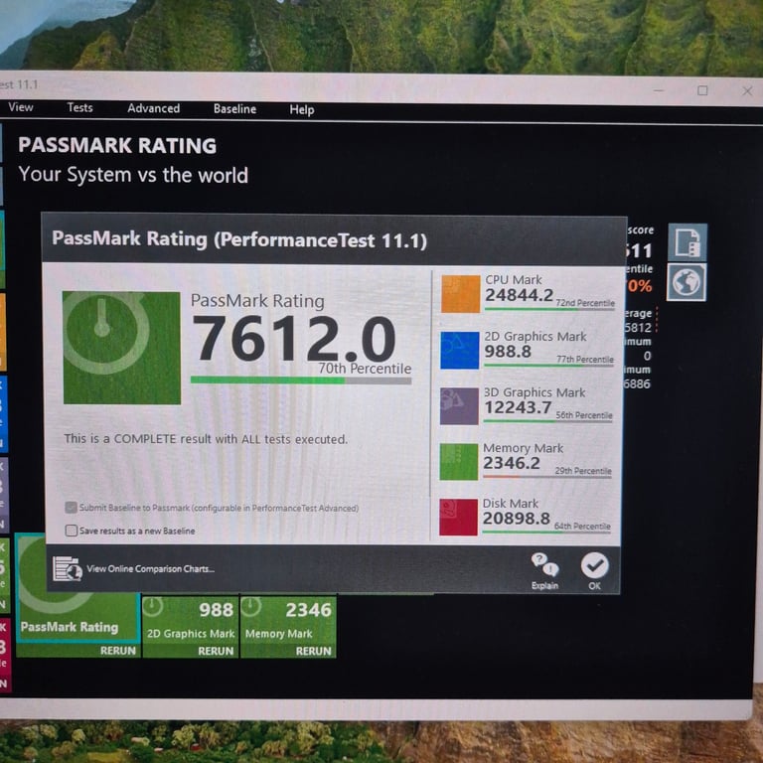The image size is (763, 763).
Task: Click the Your System vs the world subtitle
Action: point(133,175)
